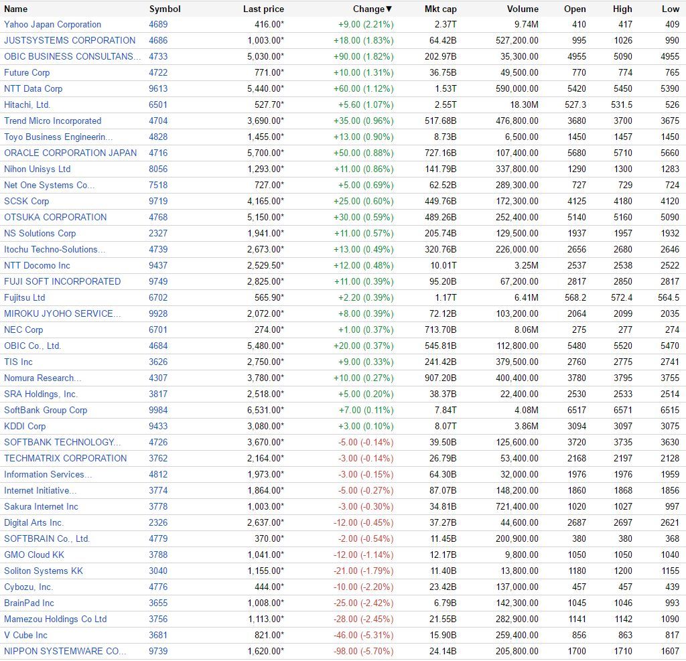
Task: Open Digital Arts Inc. link
Action: [33, 523]
